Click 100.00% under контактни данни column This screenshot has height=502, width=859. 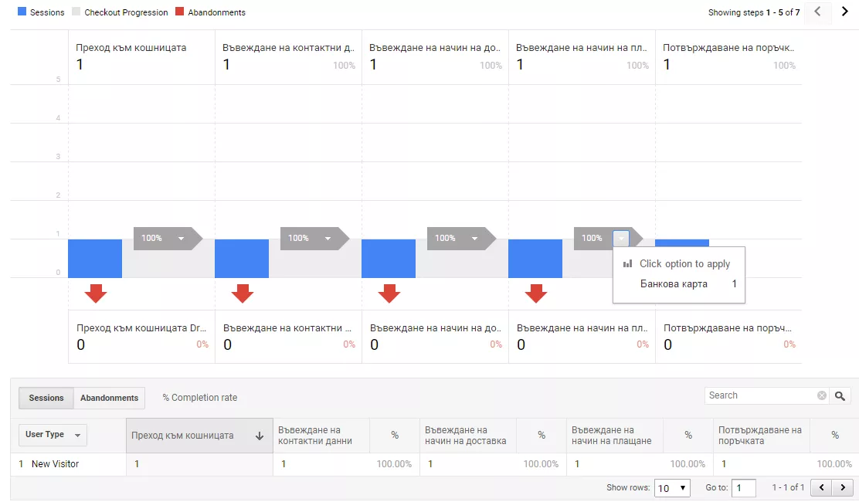[x=394, y=463]
